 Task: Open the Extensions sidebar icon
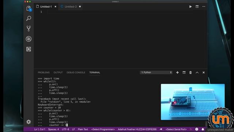click(x=29, y=49)
